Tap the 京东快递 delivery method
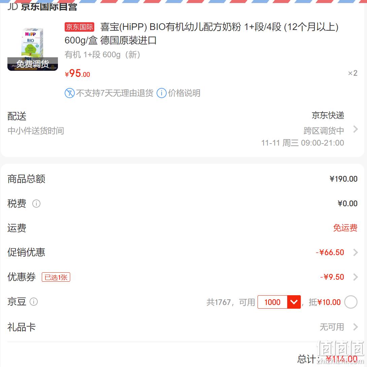 (x=328, y=116)
